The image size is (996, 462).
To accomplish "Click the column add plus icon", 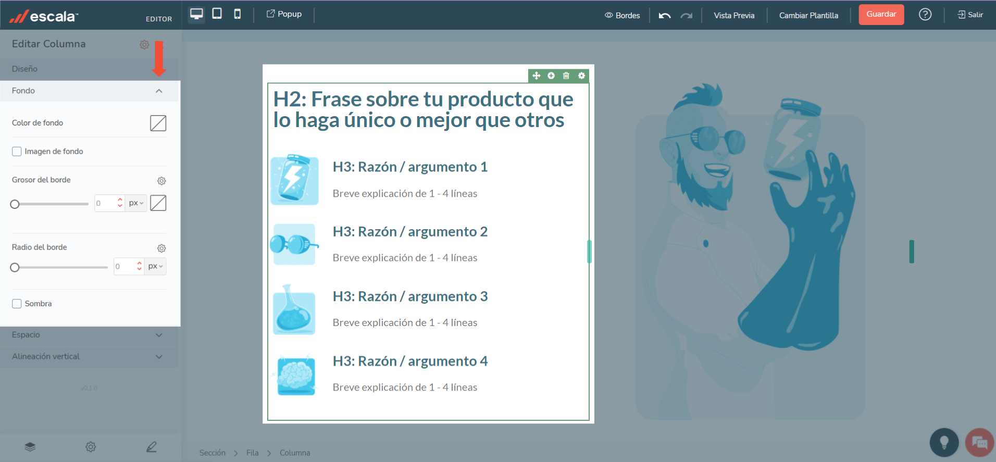I will pos(551,76).
